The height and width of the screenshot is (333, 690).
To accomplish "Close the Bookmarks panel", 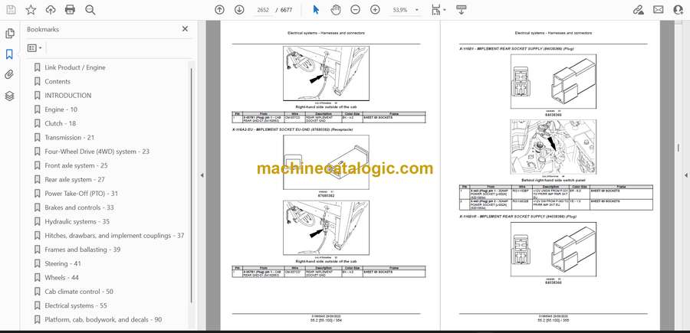I will [x=185, y=29].
